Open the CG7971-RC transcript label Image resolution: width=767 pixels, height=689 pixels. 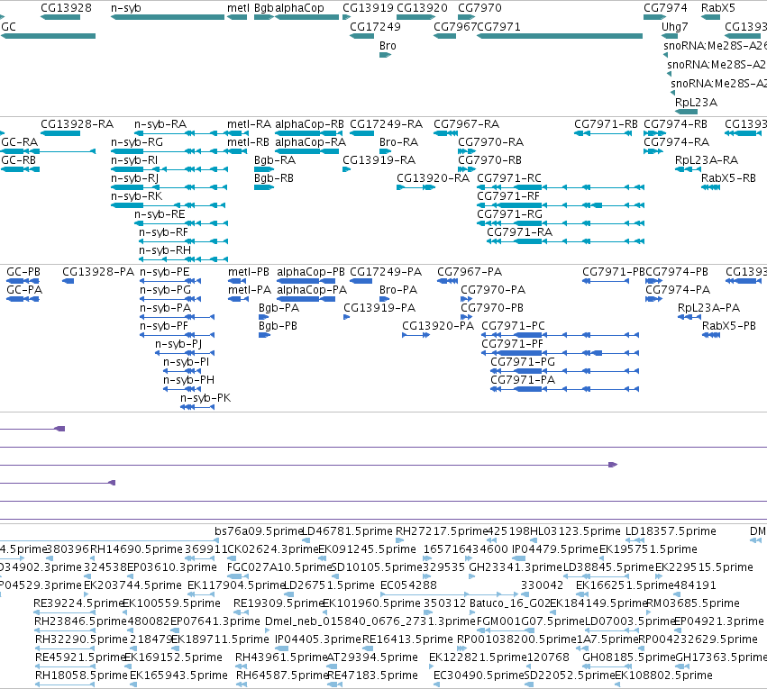point(509,178)
